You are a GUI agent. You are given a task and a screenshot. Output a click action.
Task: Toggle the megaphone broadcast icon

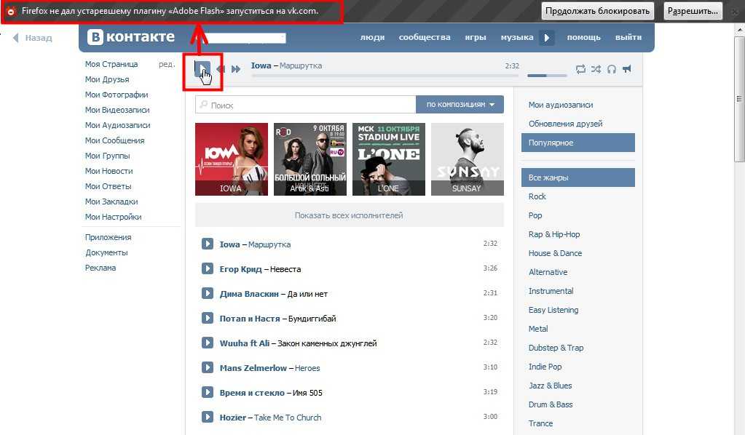coord(627,69)
